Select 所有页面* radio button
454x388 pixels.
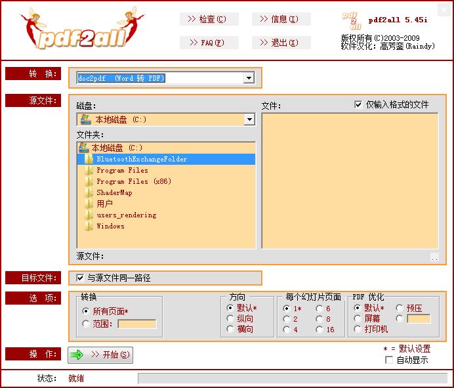tap(85, 311)
